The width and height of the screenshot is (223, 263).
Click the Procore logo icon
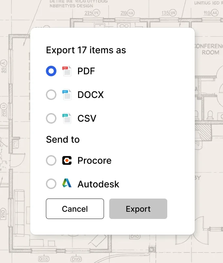tap(67, 160)
